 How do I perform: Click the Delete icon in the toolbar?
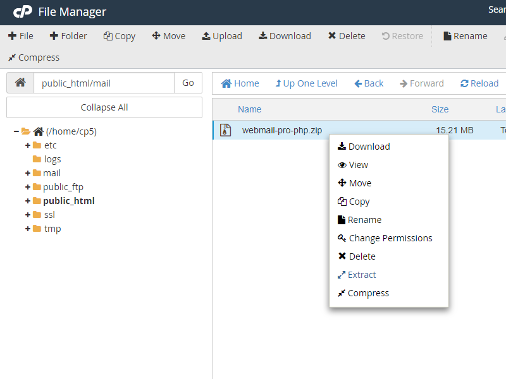click(346, 36)
